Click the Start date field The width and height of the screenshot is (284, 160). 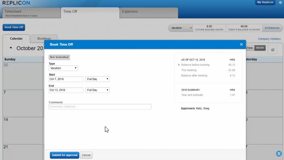(x=66, y=79)
